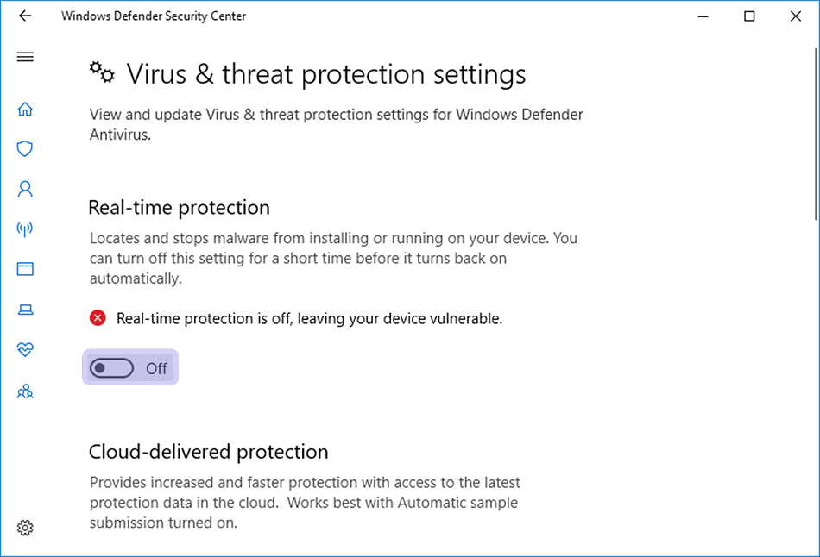Open Device security from the sidebar
820x557 pixels.
click(x=25, y=310)
